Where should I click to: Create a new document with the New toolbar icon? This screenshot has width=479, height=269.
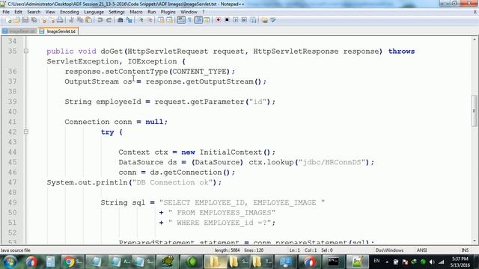8,20
